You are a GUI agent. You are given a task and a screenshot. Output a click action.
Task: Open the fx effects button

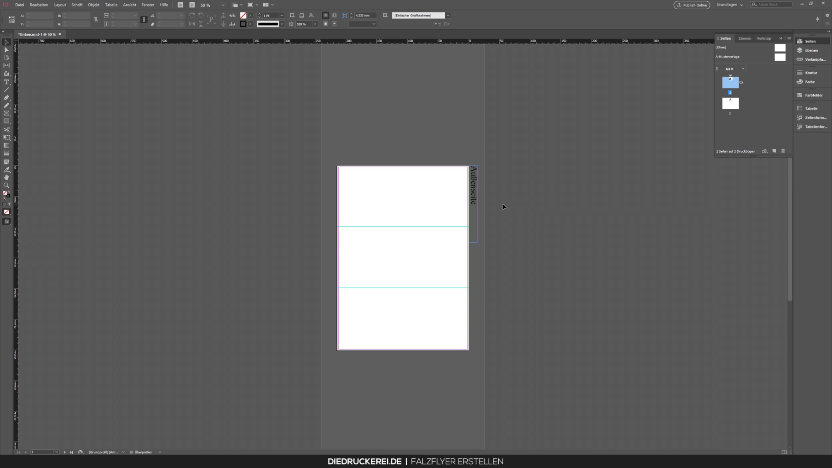311,16
